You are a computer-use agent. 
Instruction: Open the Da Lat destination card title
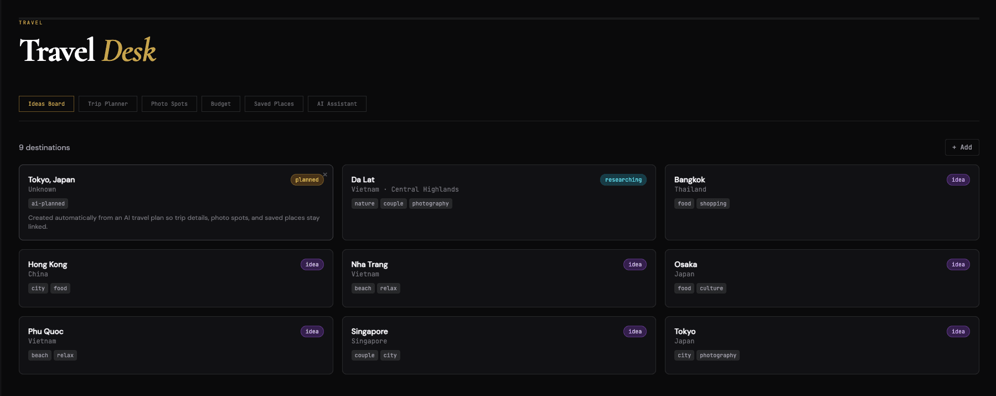pos(363,179)
